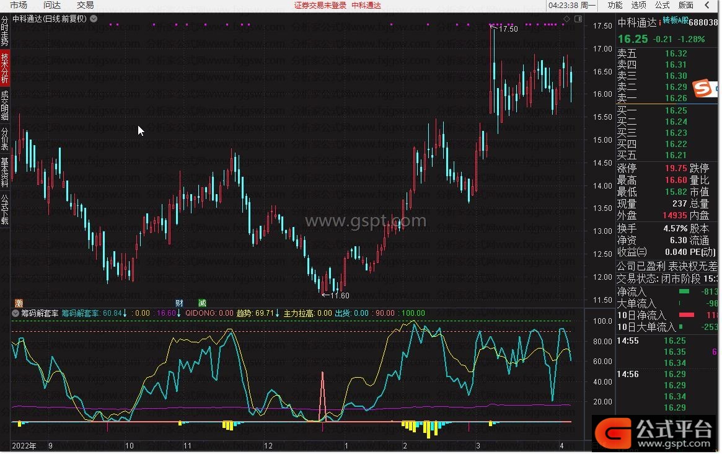Screen dimensions: 722x454
Task: Click the 收益(一) value 0.040
Action: (676, 252)
